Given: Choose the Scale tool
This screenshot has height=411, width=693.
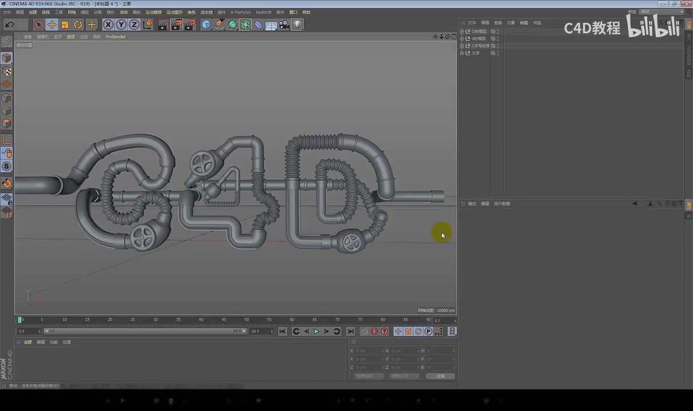Looking at the screenshot, I should (x=65, y=25).
